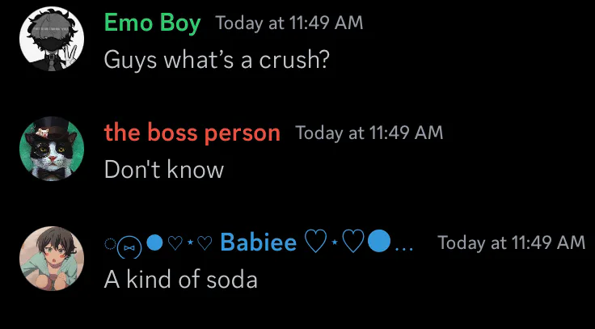Viewport: 595px width, 329px height.
Task: Click the timestamp beside the boss person
Action: pos(369,133)
